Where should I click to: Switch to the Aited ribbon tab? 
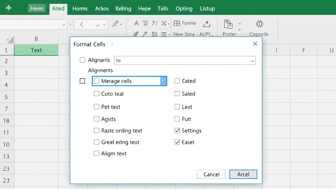(58, 9)
